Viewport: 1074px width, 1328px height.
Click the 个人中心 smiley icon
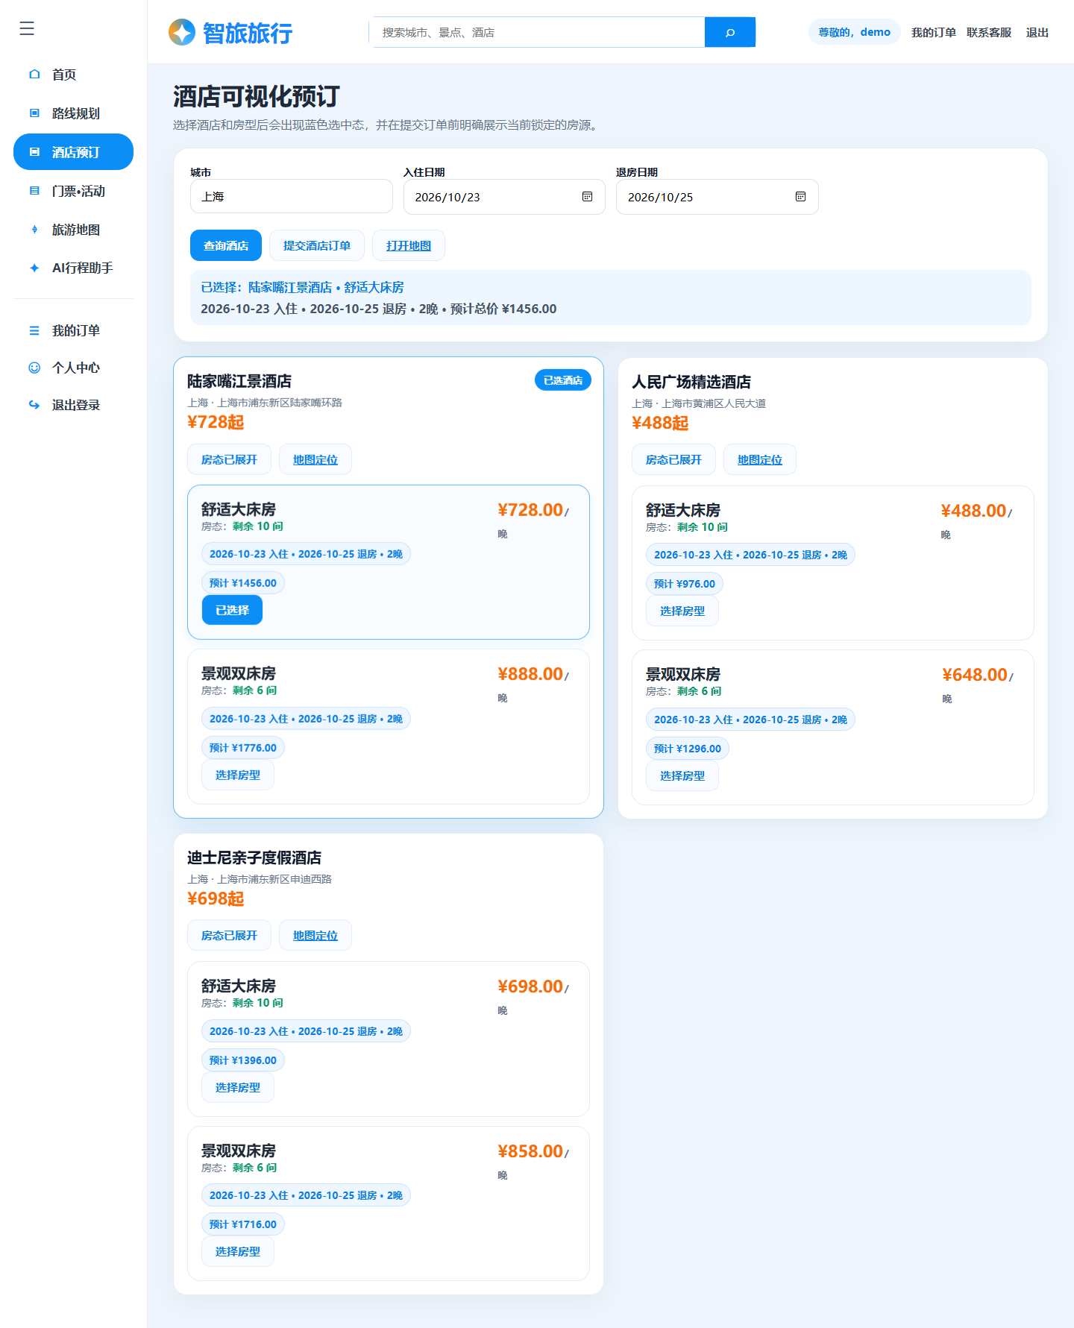[34, 368]
